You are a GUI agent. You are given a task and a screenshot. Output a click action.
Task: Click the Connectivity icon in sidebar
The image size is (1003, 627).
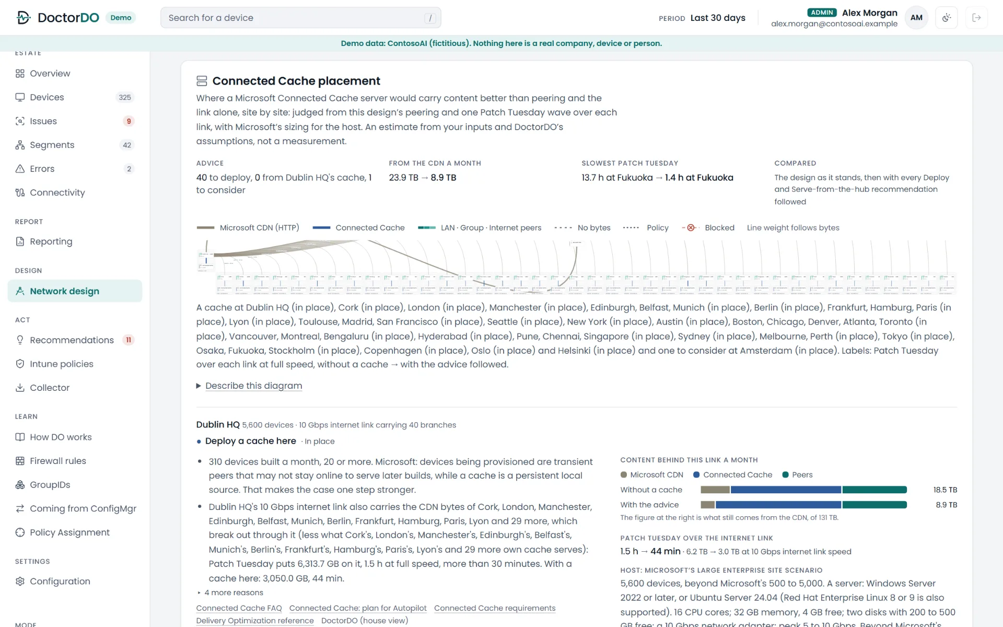20,193
